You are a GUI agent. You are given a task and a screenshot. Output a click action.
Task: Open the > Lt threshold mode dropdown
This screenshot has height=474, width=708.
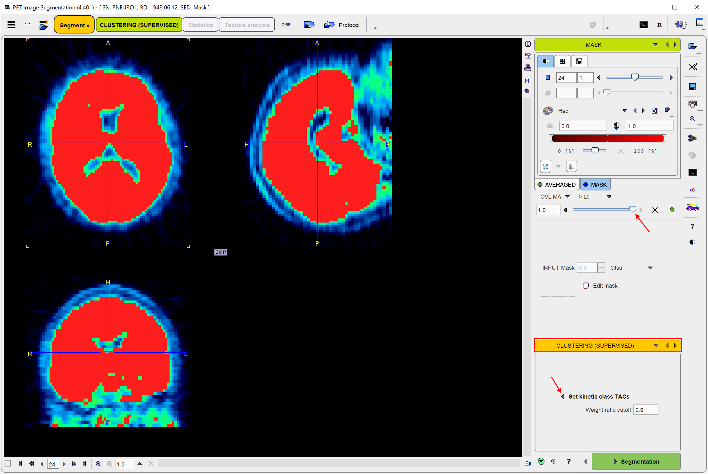(x=609, y=196)
